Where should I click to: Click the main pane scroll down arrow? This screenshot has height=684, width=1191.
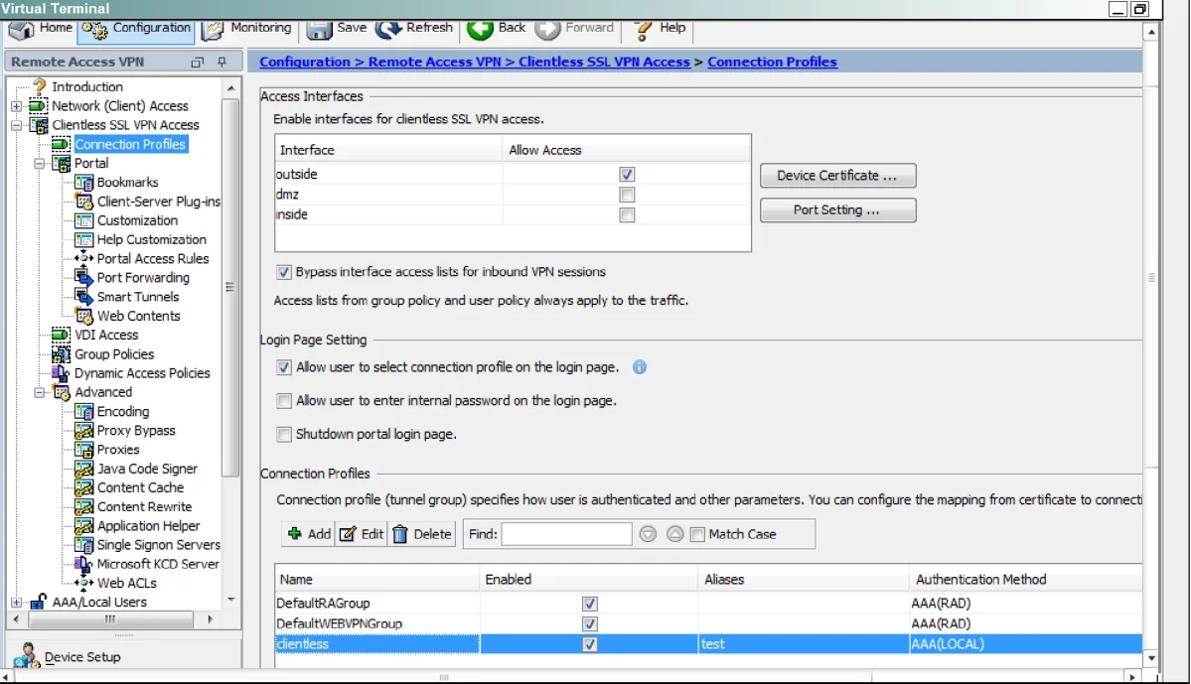1151,658
